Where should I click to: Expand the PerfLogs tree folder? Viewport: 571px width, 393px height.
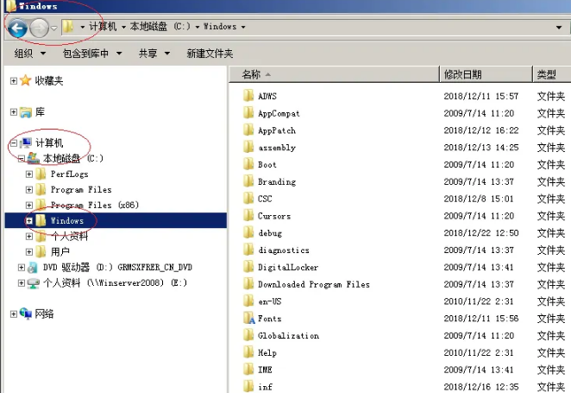pos(29,174)
